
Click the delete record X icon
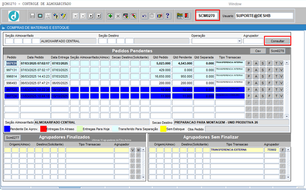click(118, 16)
